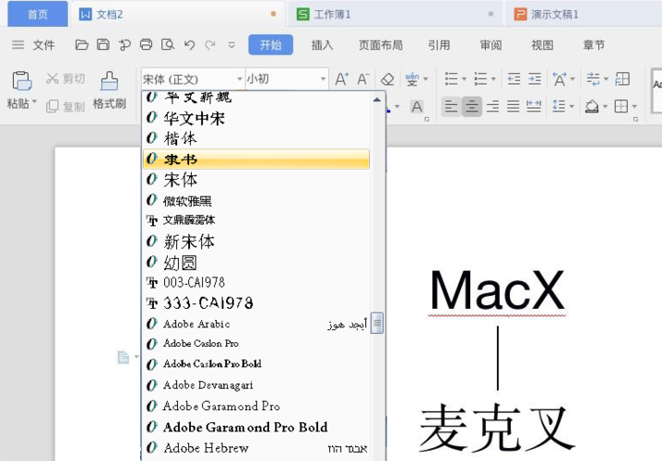Click the print icon
The height and width of the screenshot is (461, 662).
[146, 45]
